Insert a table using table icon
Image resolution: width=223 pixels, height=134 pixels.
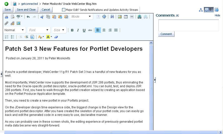pyautogui.click(x=126, y=17)
